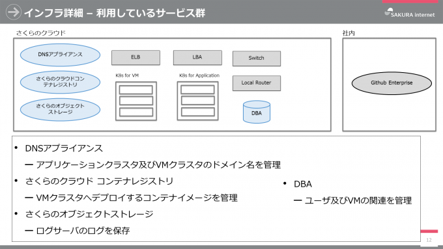The image size is (443, 249).
Task: Click the top row in K8s for VM
Action: pyautogui.click(x=136, y=90)
